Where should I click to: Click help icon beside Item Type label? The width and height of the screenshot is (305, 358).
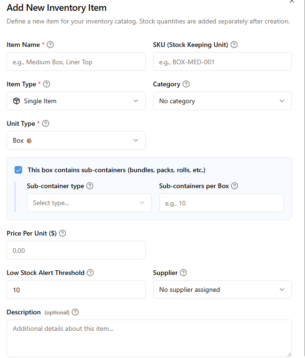tap(47, 84)
